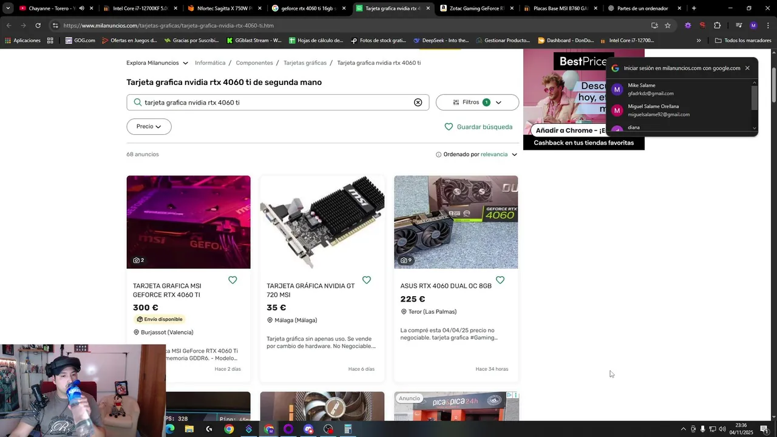Open File Explorer from the taskbar
This screenshot has width=777, height=437.
tap(189, 429)
